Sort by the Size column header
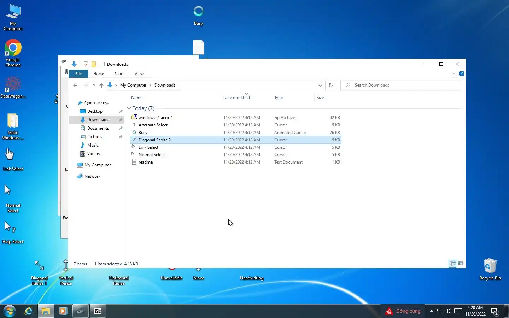Image resolution: width=509 pixels, height=318 pixels. [328, 98]
